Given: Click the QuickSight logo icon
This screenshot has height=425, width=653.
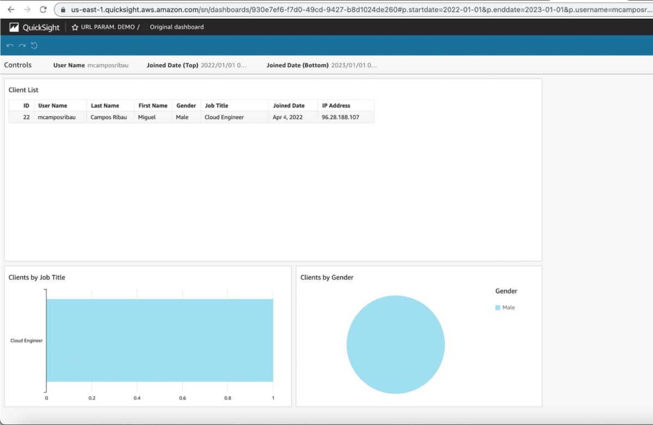Looking at the screenshot, I should click(x=14, y=27).
